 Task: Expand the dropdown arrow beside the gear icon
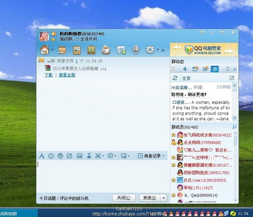click(158, 50)
